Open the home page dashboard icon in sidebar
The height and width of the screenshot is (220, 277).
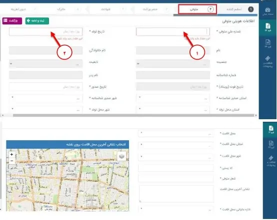tap(267, 11)
